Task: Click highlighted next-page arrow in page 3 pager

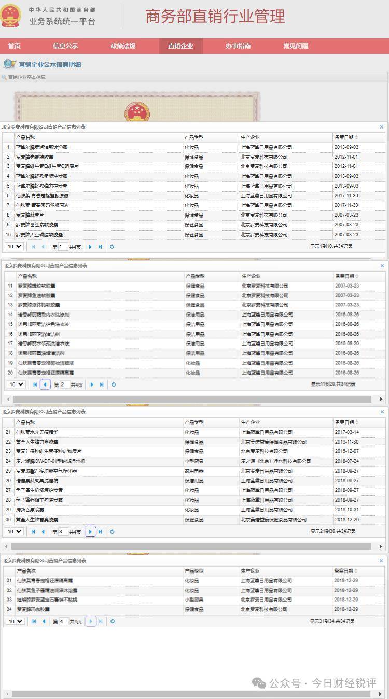Action: coord(90,531)
